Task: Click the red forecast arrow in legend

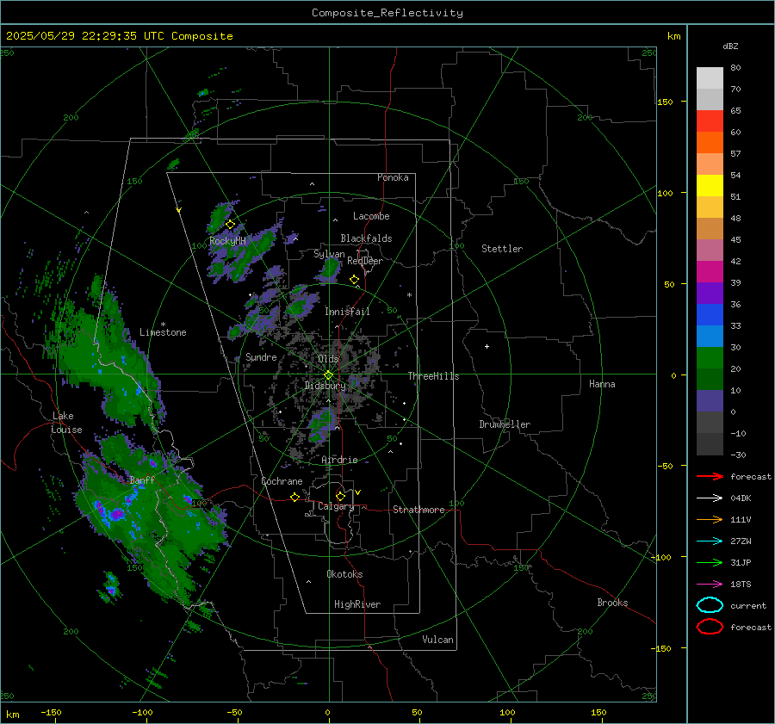Action: (x=710, y=476)
